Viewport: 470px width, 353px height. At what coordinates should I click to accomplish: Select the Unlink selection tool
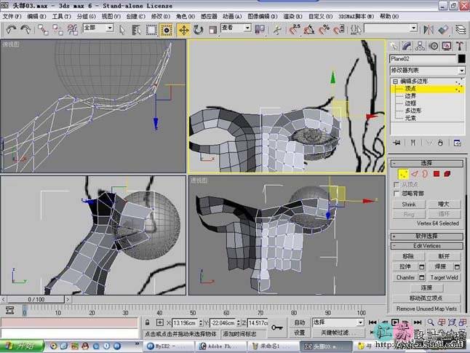(x=58, y=30)
